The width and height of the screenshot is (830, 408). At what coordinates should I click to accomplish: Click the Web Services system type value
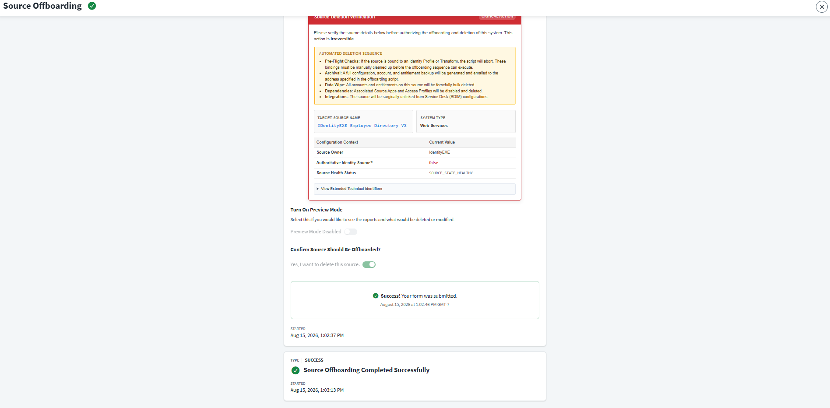pyautogui.click(x=434, y=126)
